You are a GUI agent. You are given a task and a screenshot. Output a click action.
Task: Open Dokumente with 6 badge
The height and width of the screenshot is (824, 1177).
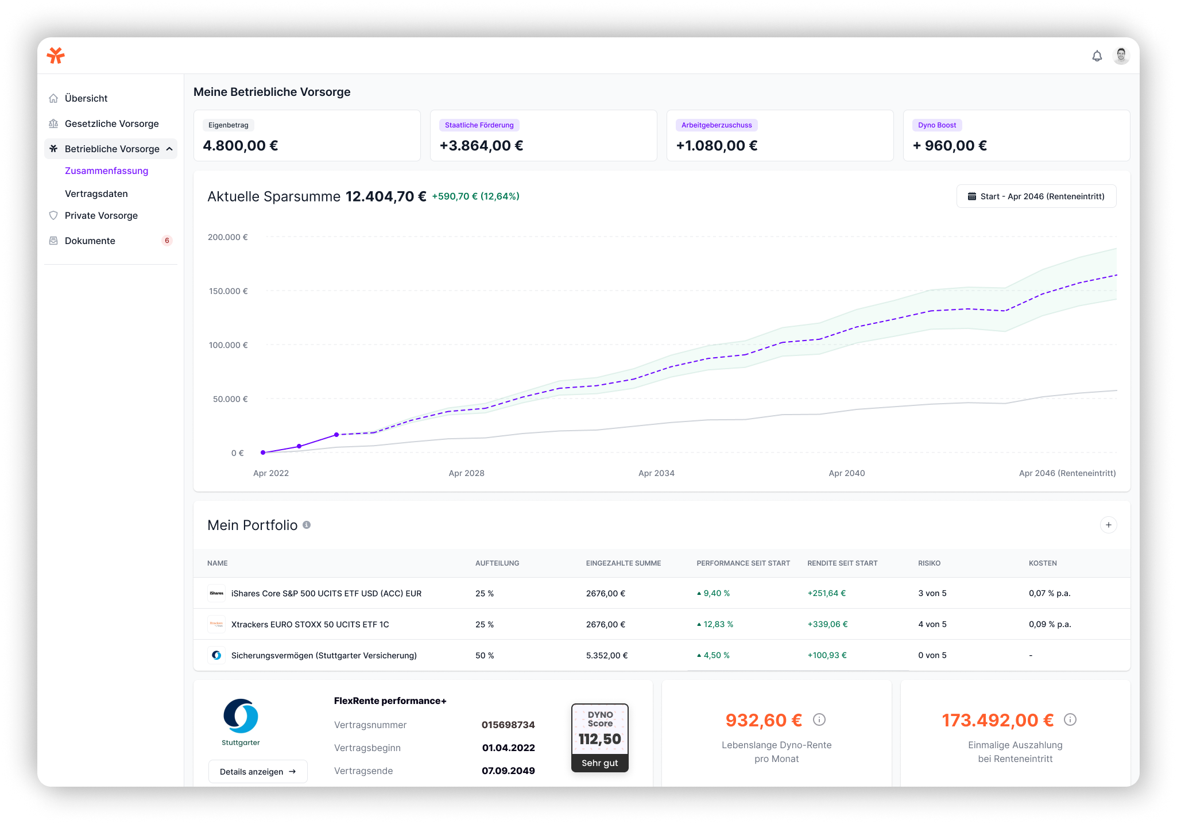click(x=90, y=241)
